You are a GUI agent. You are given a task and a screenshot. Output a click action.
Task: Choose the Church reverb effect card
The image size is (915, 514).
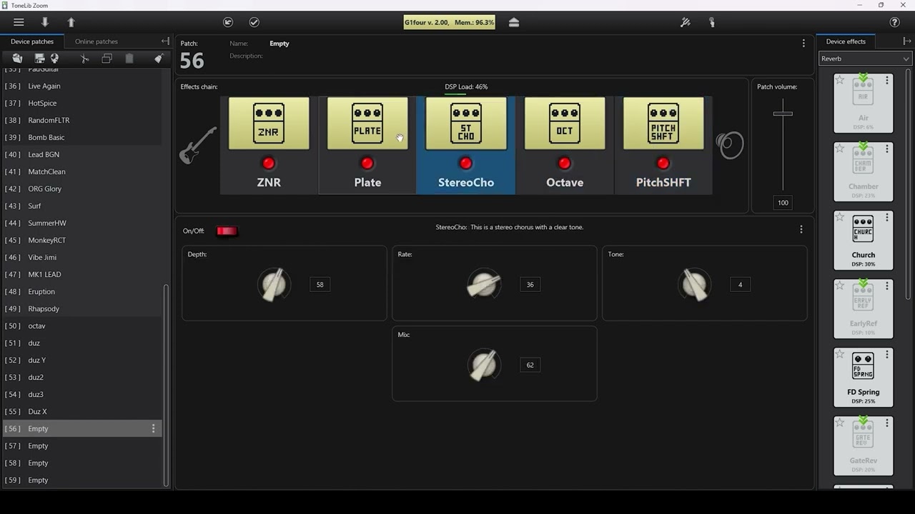click(x=864, y=241)
